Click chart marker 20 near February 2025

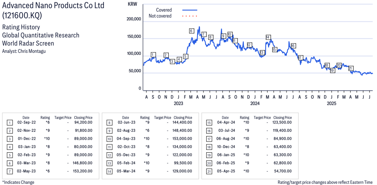pyautogui.click(x=339, y=65)
